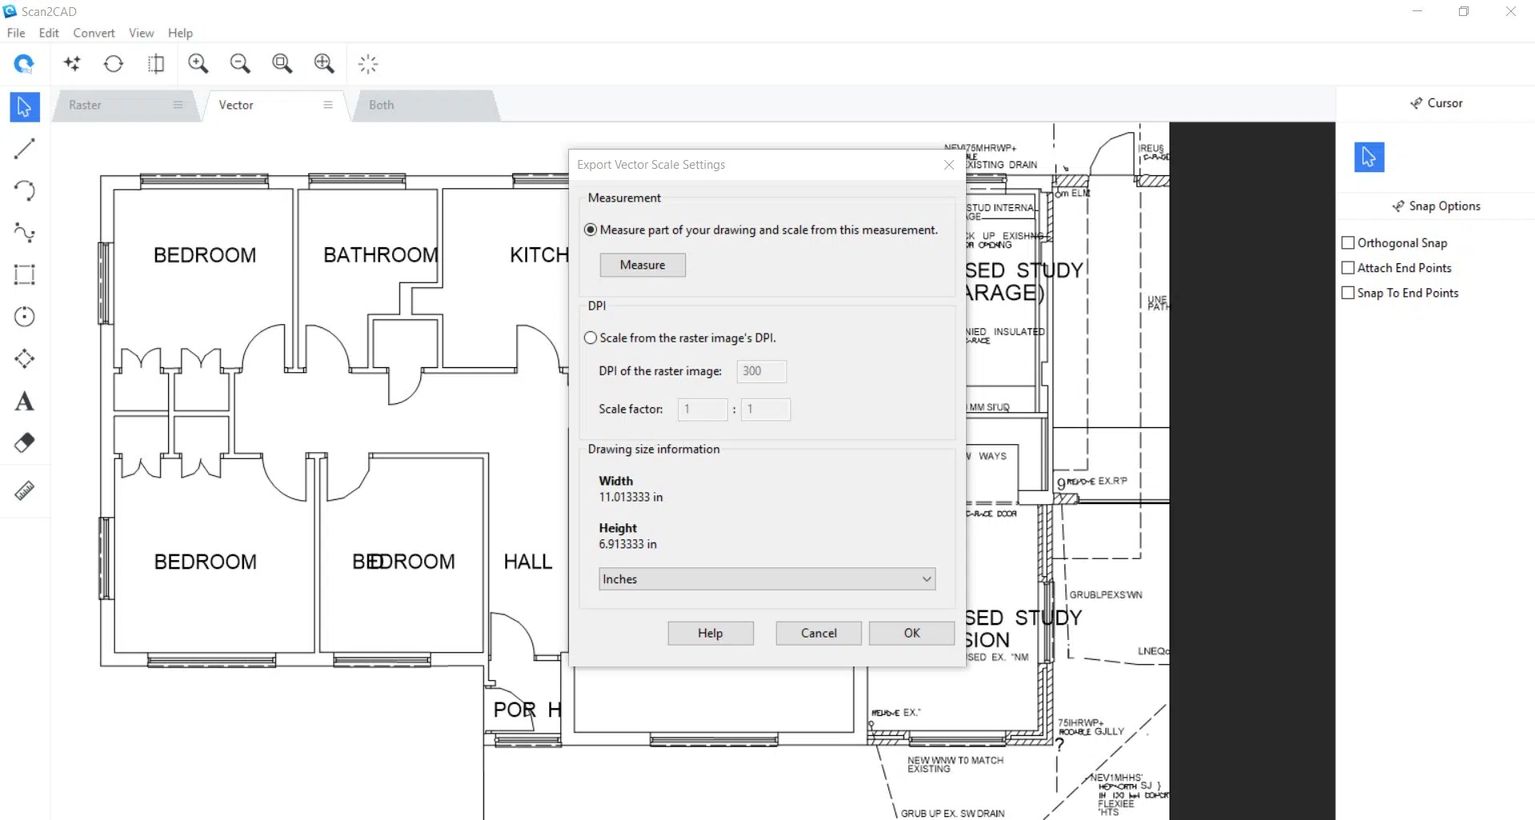Select the Arc drawing tool

[x=24, y=190]
